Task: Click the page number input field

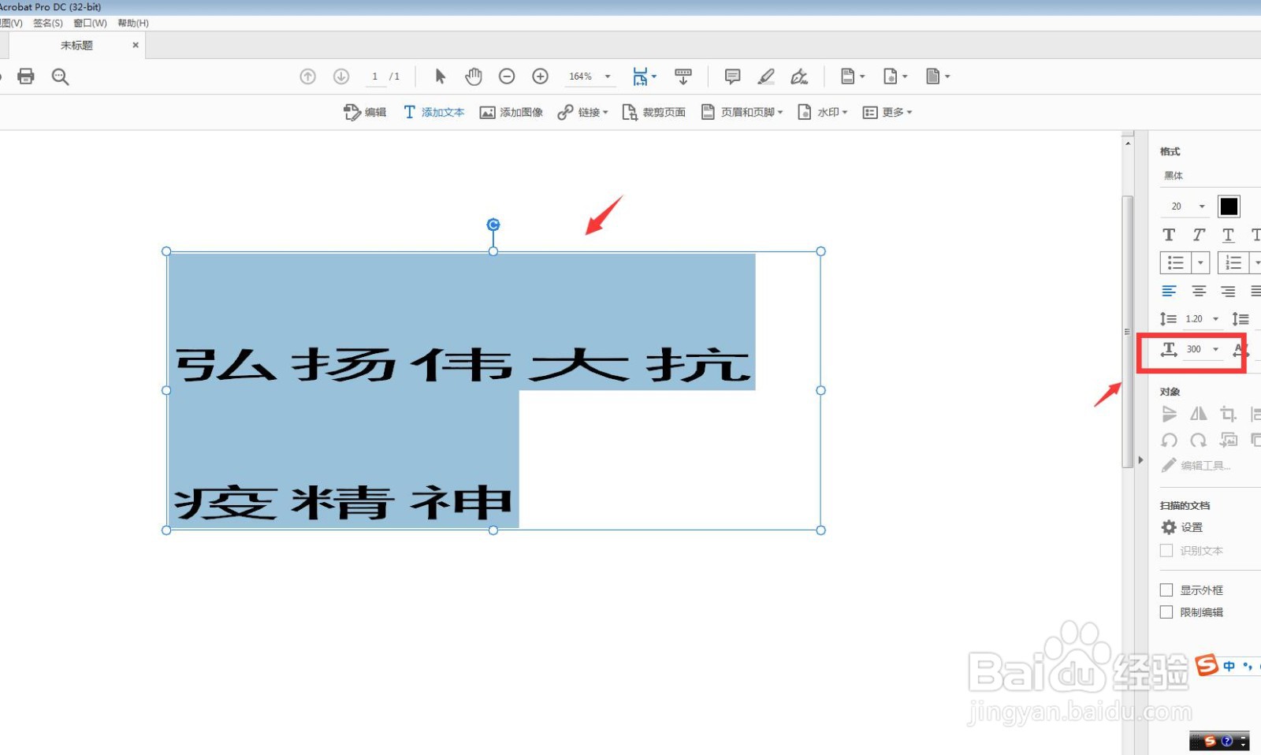Action: 375,76
